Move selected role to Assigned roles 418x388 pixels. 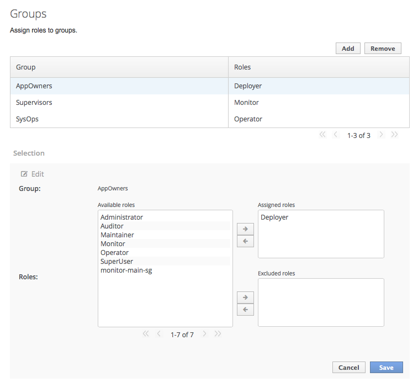coord(245,228)
